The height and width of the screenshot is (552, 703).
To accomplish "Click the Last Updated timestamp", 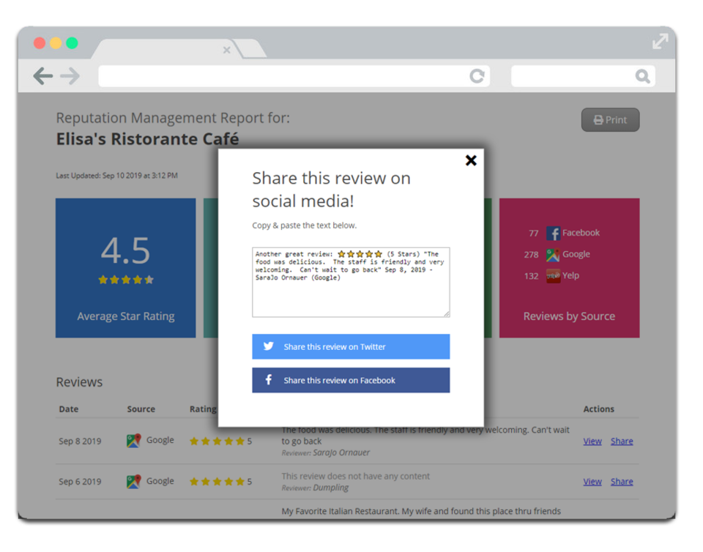I will click(x=116, y=176).
